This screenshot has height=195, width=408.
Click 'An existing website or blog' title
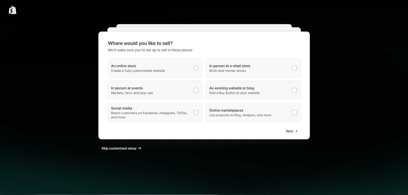(232, 88)
